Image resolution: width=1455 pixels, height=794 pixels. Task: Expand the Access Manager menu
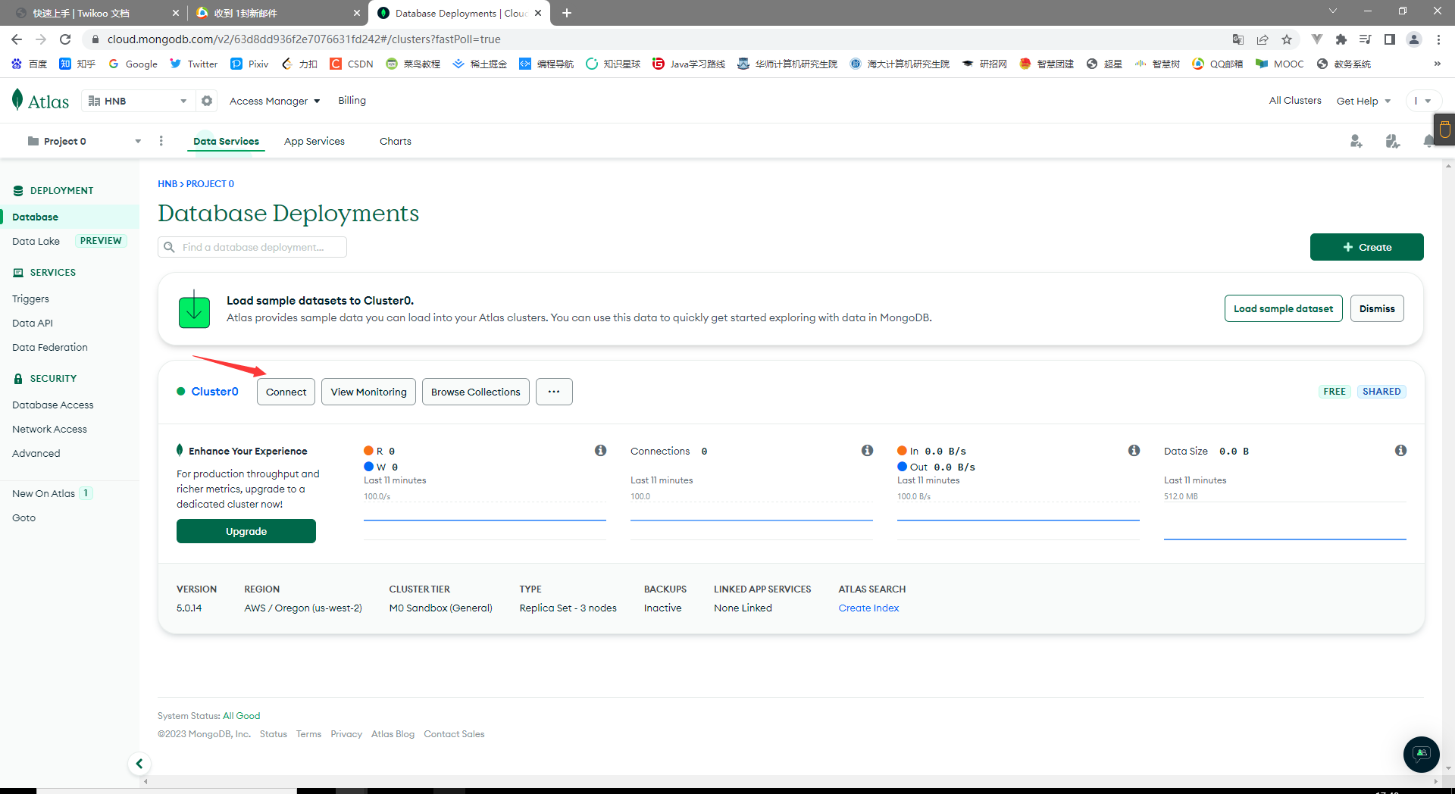coord(274,101)
